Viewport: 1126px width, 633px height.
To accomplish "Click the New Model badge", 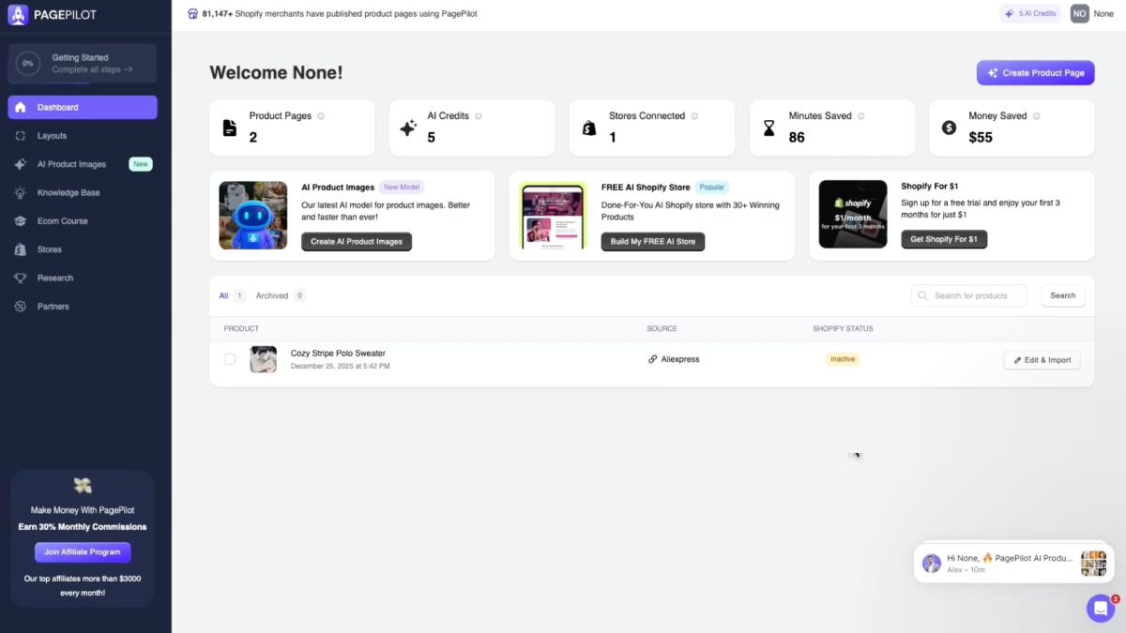I will coord(402,188).
